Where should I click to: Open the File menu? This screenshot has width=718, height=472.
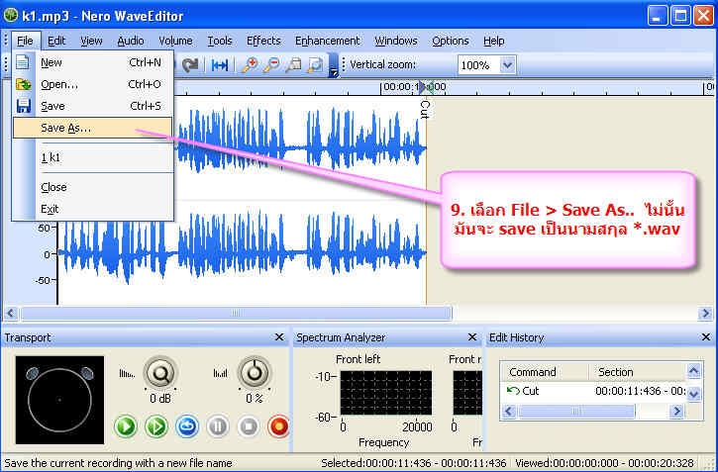coord(25,41)
